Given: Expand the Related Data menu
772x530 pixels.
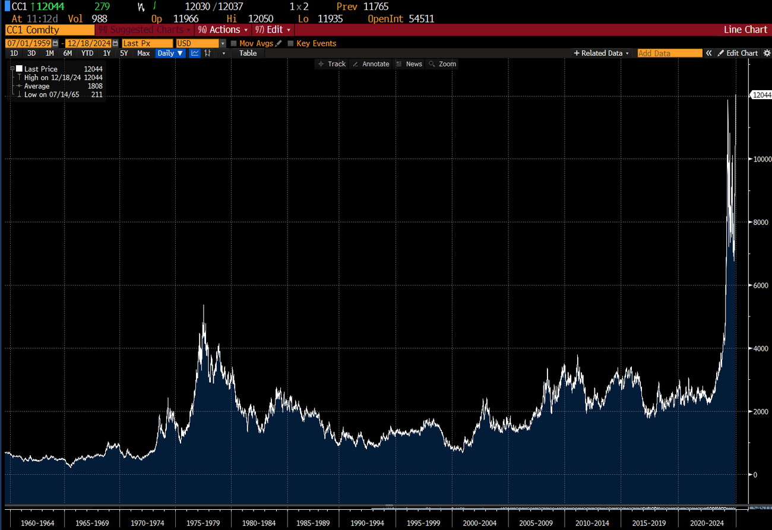Looking at the screenshot, I should click(602, 53).
